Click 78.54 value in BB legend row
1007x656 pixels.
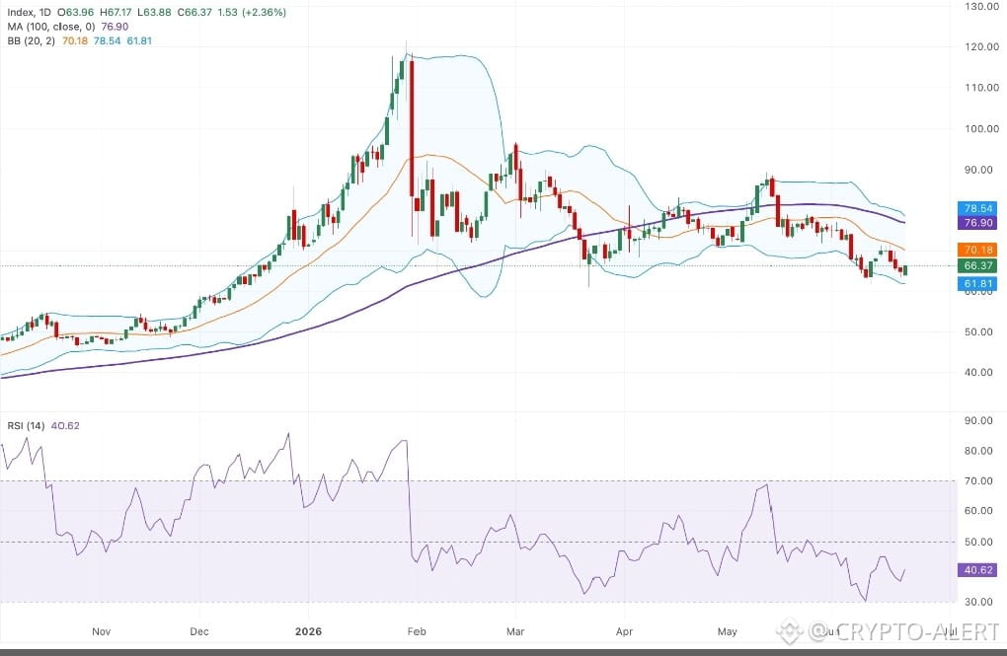tap(107, 40)
